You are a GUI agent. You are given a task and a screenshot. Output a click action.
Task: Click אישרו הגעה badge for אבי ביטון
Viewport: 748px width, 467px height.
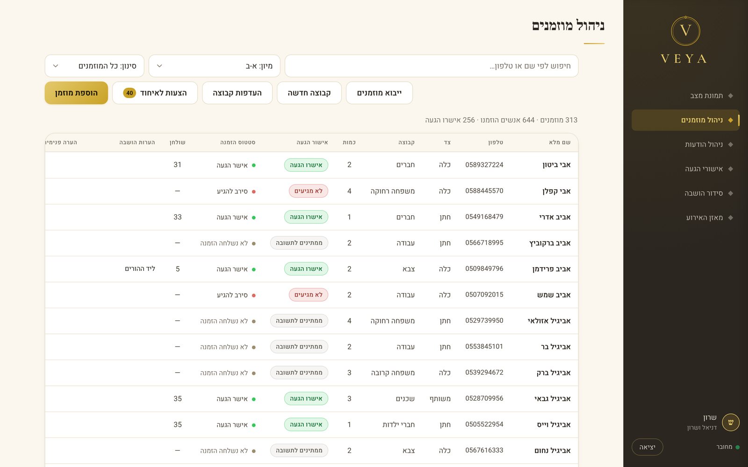click(306, 165)
